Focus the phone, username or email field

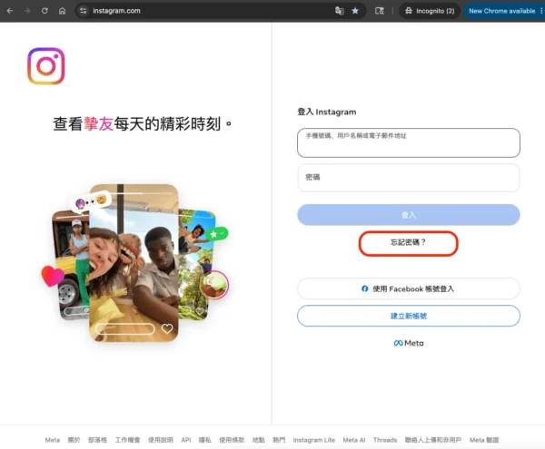pyautogui.click(x=409, y=142)
